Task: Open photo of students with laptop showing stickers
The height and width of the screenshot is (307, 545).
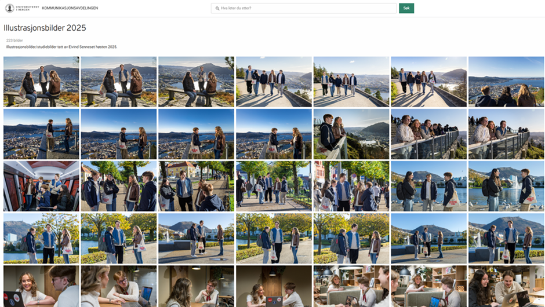Action: 273,286
